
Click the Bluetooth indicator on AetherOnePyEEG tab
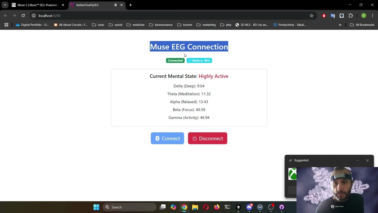115,5
